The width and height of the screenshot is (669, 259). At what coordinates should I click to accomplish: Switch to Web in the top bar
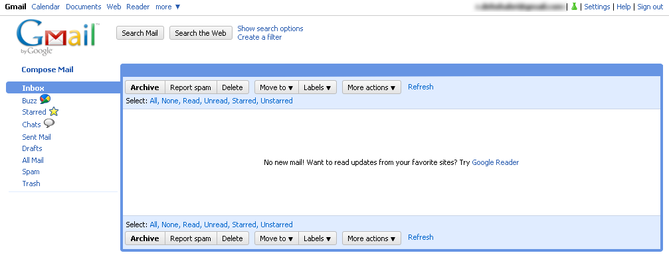114,7
